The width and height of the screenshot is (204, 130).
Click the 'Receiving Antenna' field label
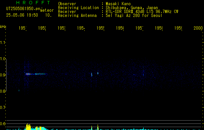click(x=78, y=16)
